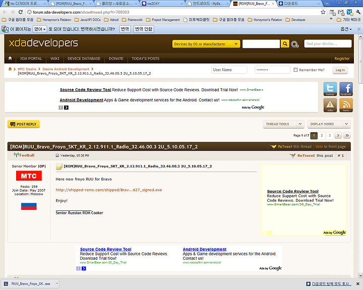This screenshot has width=363, height=290.
Task: Switch to the me2DAY tab
Action: click(x=162, y=4)
